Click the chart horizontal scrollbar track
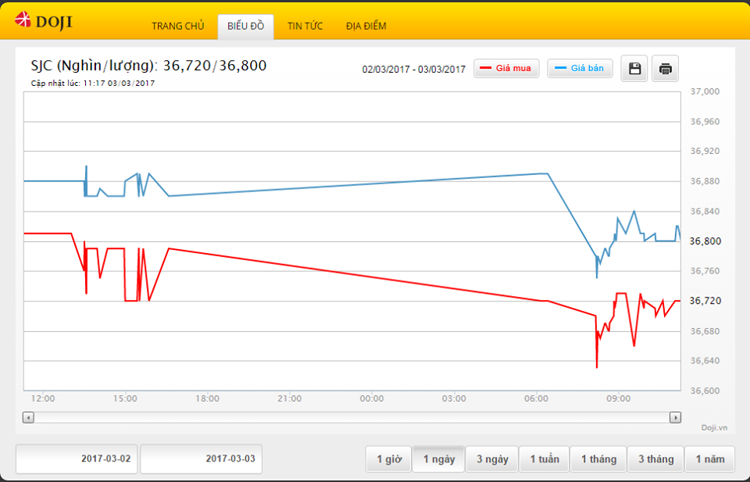This screenshot has height=482, width=750. 352,417
